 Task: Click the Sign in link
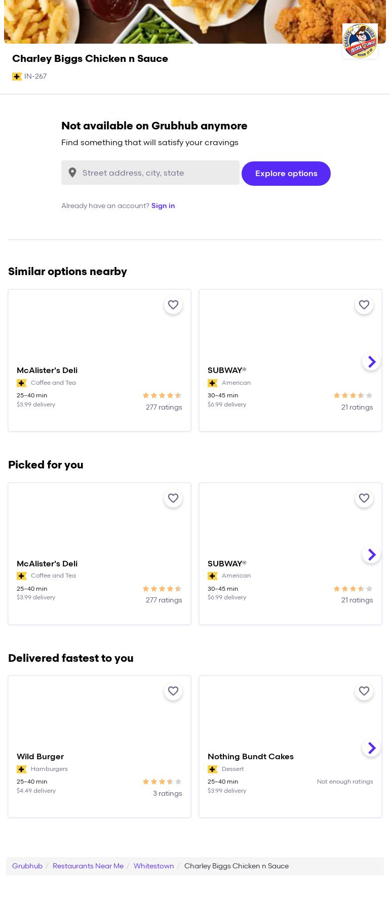(x=163, y=206)
